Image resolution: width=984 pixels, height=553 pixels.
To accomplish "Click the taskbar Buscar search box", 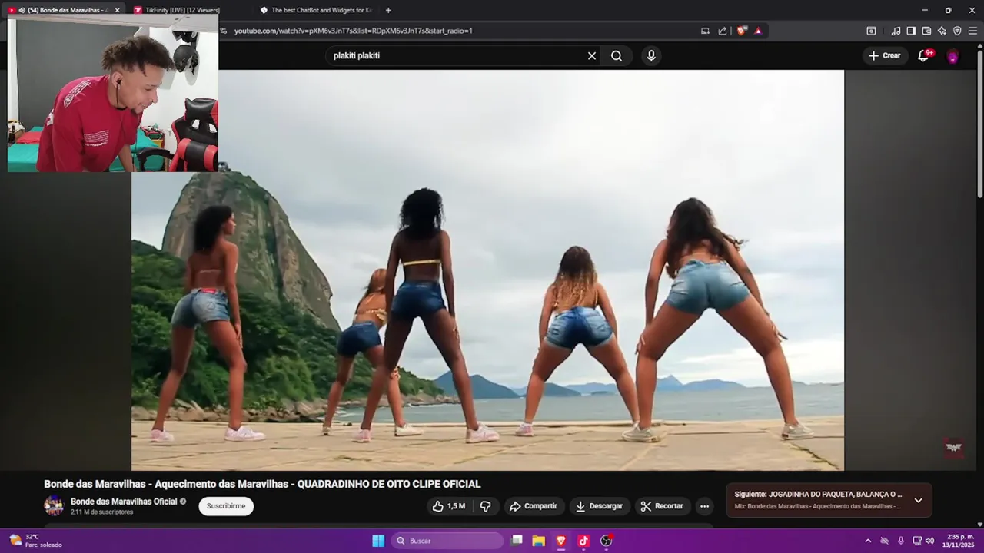I will click(x=447, y=541).
